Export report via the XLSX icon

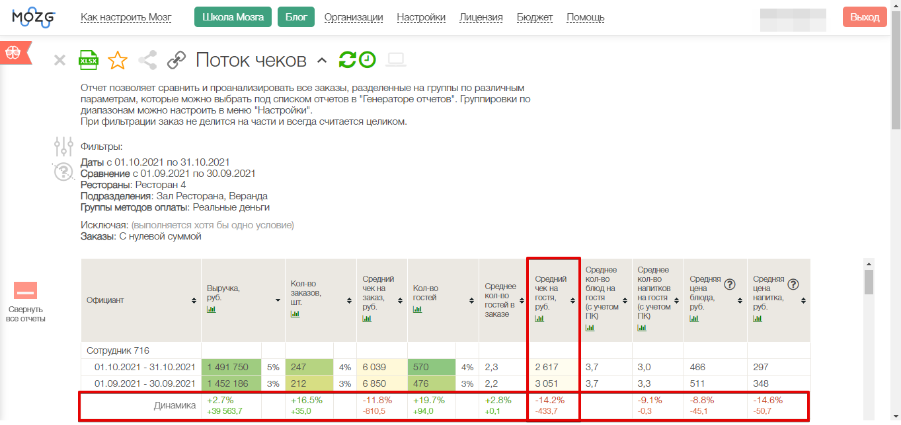point(89,60)
